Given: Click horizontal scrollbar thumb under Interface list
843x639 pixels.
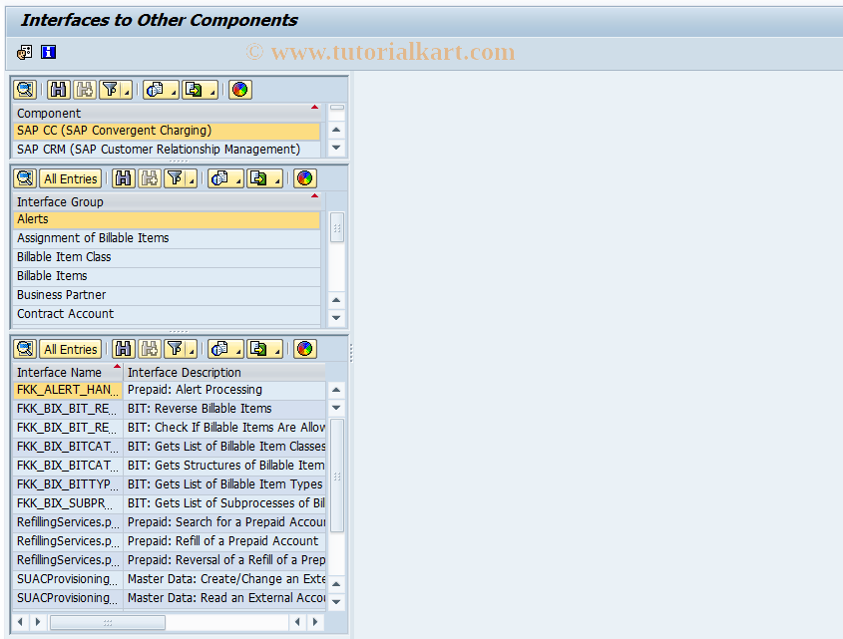Looking at the screenshot, I should click(x=108, y=622).
